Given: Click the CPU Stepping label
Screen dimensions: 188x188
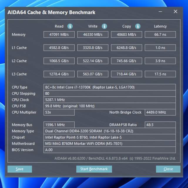Looking at the screenshot, I should pos(23,94).
